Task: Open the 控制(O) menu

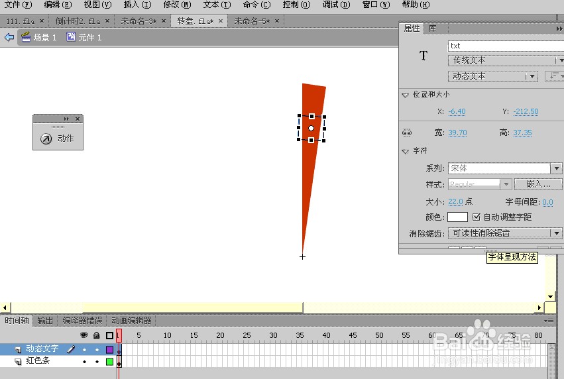Action: [296, 5]
